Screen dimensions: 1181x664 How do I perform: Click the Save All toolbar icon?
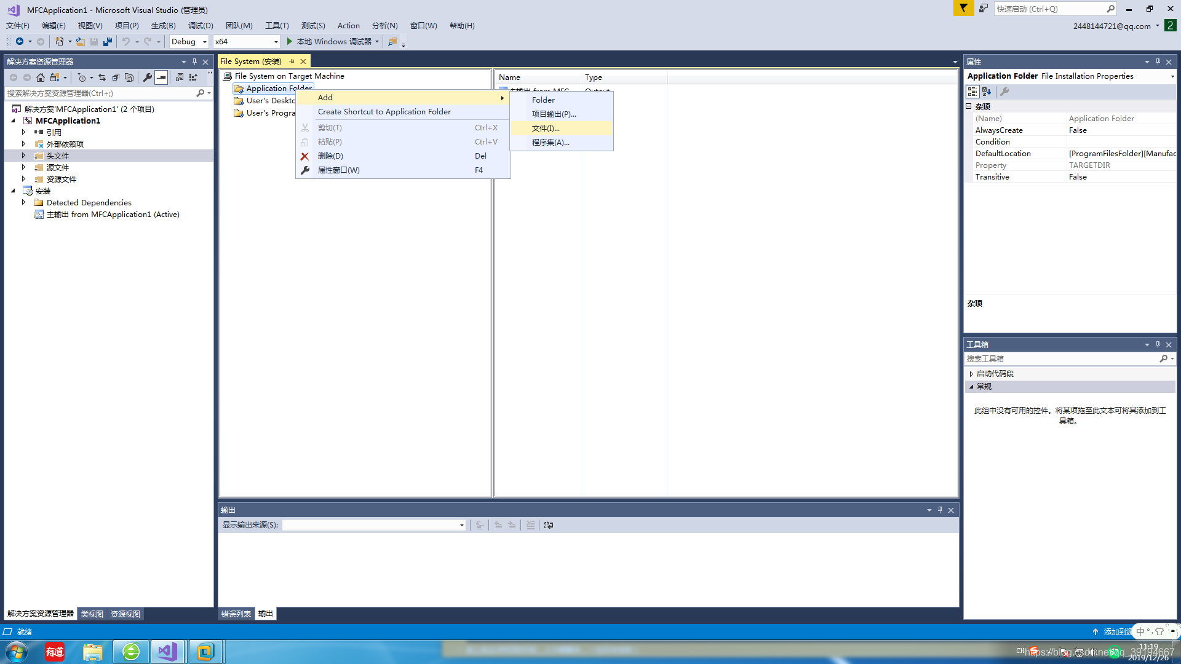(108, 42)
